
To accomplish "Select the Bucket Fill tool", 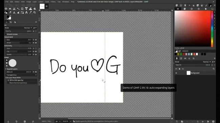I will [x=35, y=9].
